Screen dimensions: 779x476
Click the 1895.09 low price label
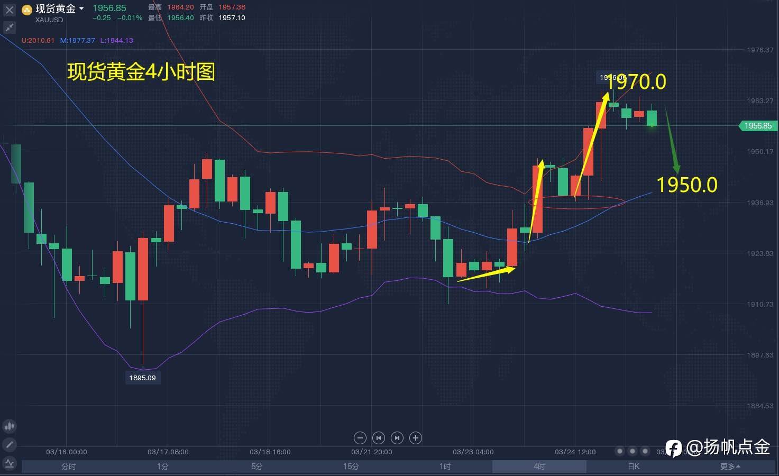(x=142, y=378)
